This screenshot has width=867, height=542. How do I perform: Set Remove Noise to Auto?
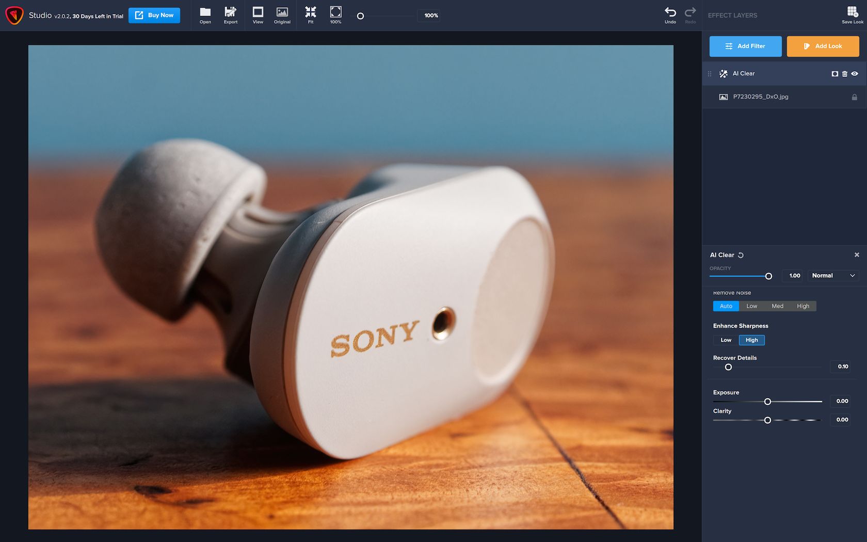[726, 306]
